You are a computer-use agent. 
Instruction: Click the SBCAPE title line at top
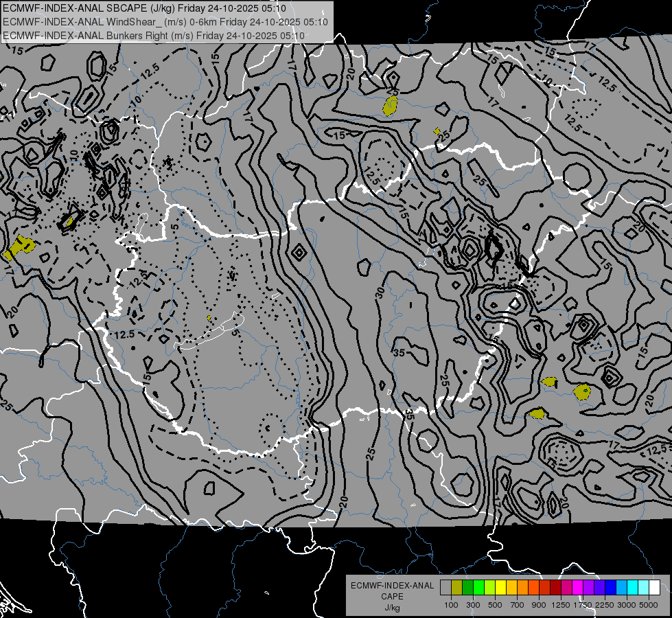click(144, 8)
